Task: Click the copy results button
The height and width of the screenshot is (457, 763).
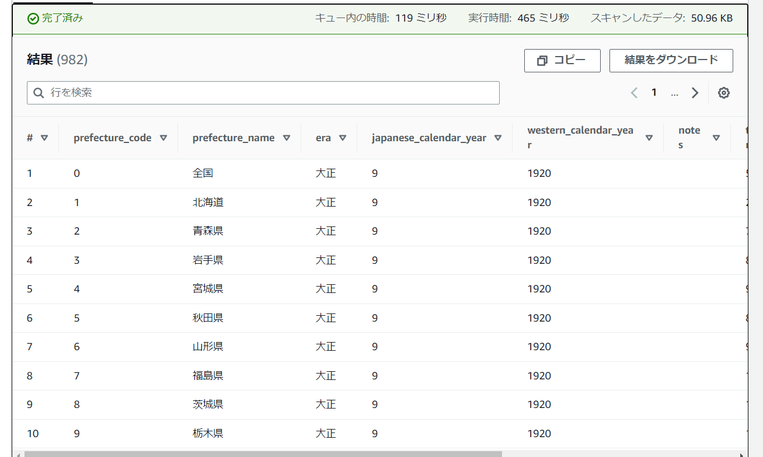Action: pos(562,61)
